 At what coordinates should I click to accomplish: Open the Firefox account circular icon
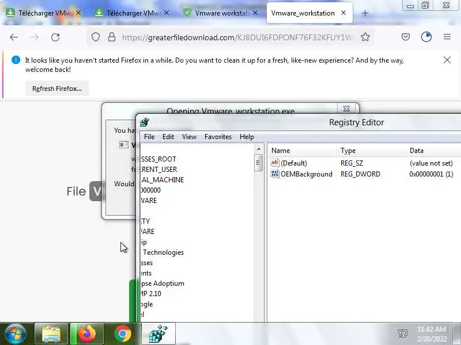click(426, 37)
